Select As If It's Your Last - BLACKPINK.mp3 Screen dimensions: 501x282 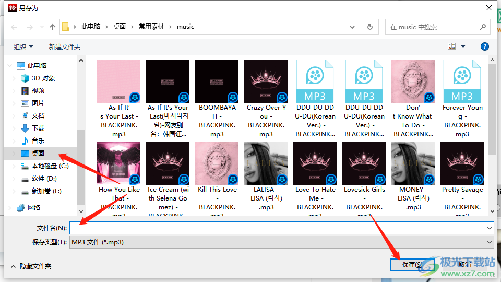point(119,99)
